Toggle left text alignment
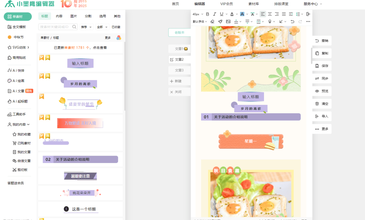This screenshot has height=220, width=365. [263, 14]
